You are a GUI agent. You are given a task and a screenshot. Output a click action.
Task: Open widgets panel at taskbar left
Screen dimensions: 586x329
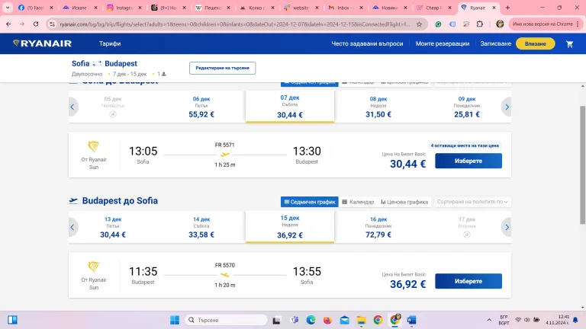[x=12, y=320]
